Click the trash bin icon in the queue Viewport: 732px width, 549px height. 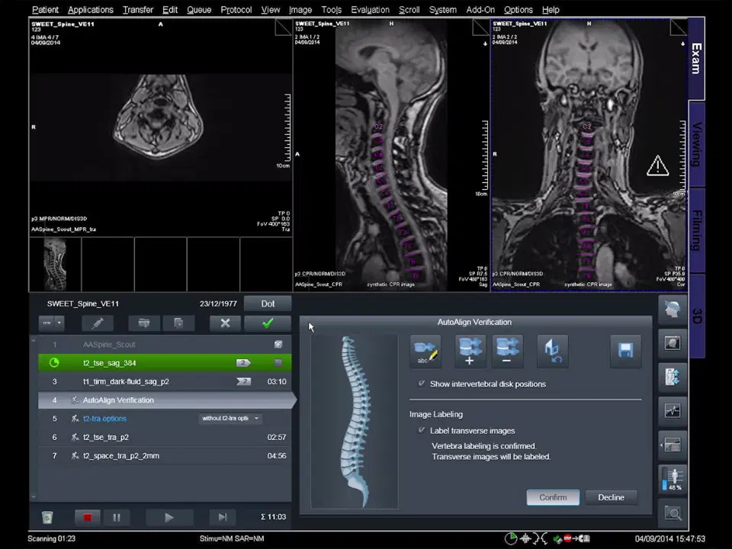click(x=47, y=518)
